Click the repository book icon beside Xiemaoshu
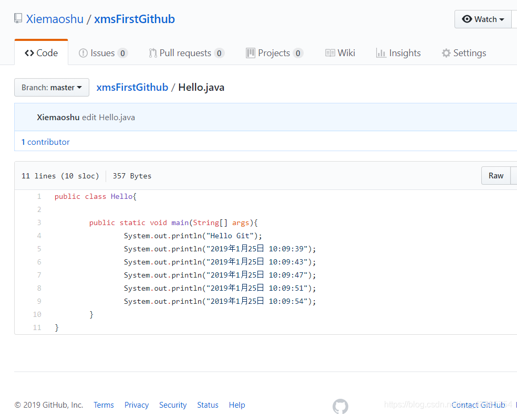The height and width of the screenshot is (414, 517). pos(18,18)
